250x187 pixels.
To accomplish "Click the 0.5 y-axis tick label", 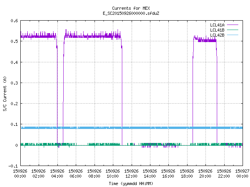I will (x=14, y=41).
